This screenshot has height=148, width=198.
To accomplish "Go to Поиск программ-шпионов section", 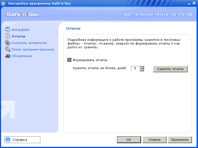I will tap(33, 49).
